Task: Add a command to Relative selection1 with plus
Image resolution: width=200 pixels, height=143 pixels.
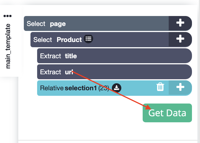Action: coord(180,88)
